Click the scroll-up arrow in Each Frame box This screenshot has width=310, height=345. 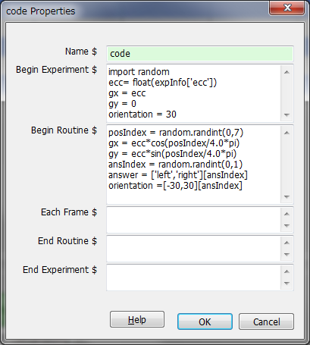coord(287,214)
